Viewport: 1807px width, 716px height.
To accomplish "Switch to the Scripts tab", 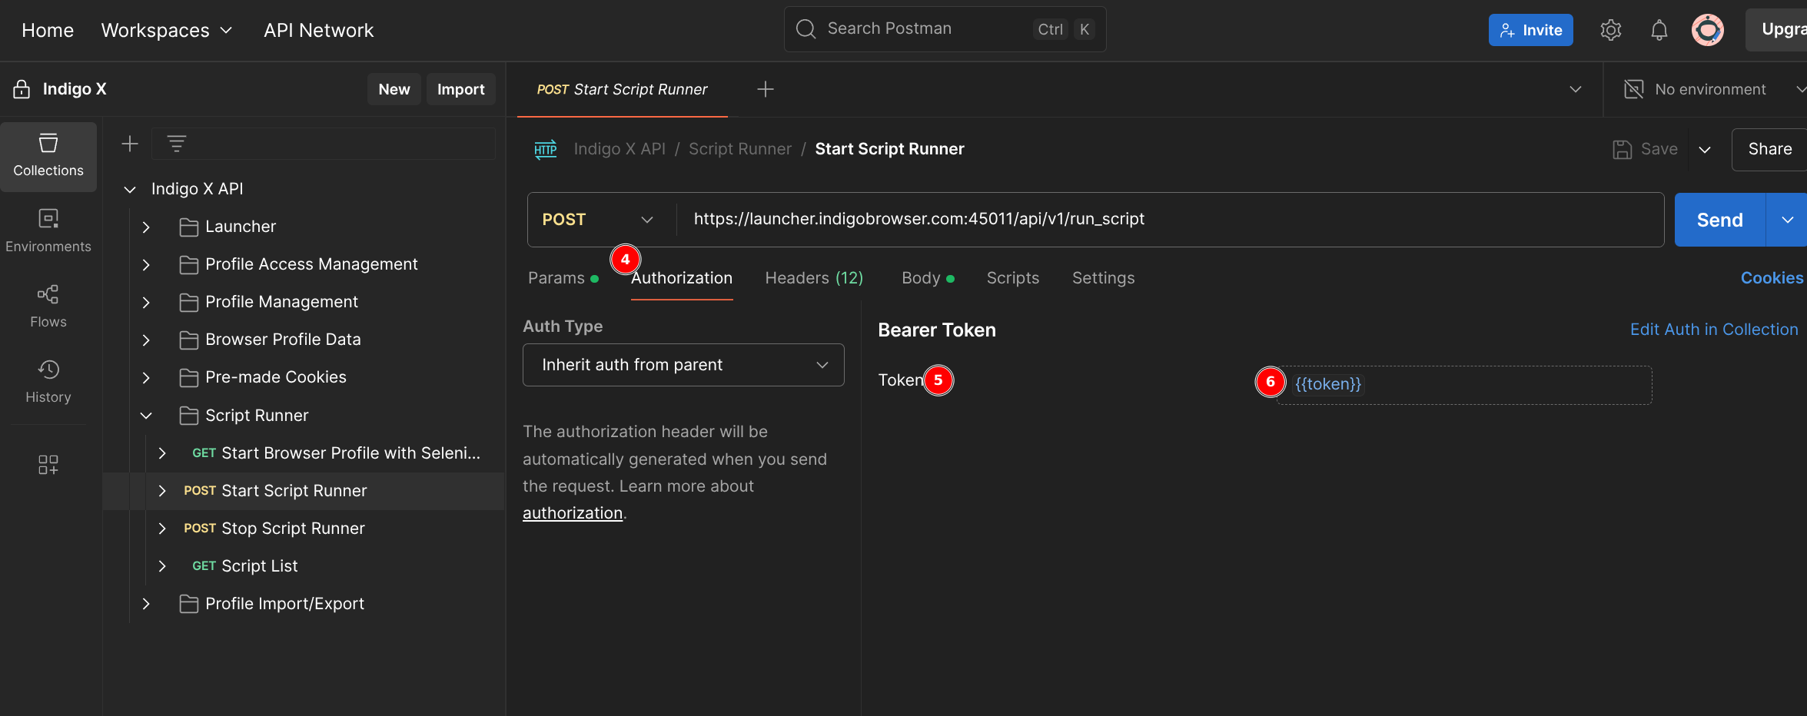I will (1013, 278).
